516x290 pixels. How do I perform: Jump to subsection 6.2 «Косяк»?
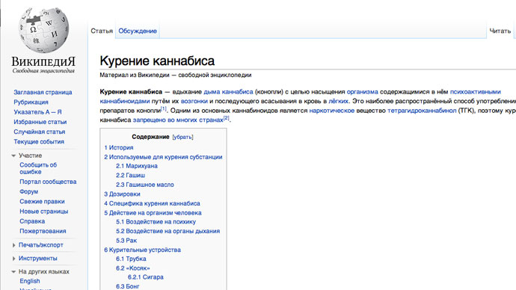pos(132,268)
